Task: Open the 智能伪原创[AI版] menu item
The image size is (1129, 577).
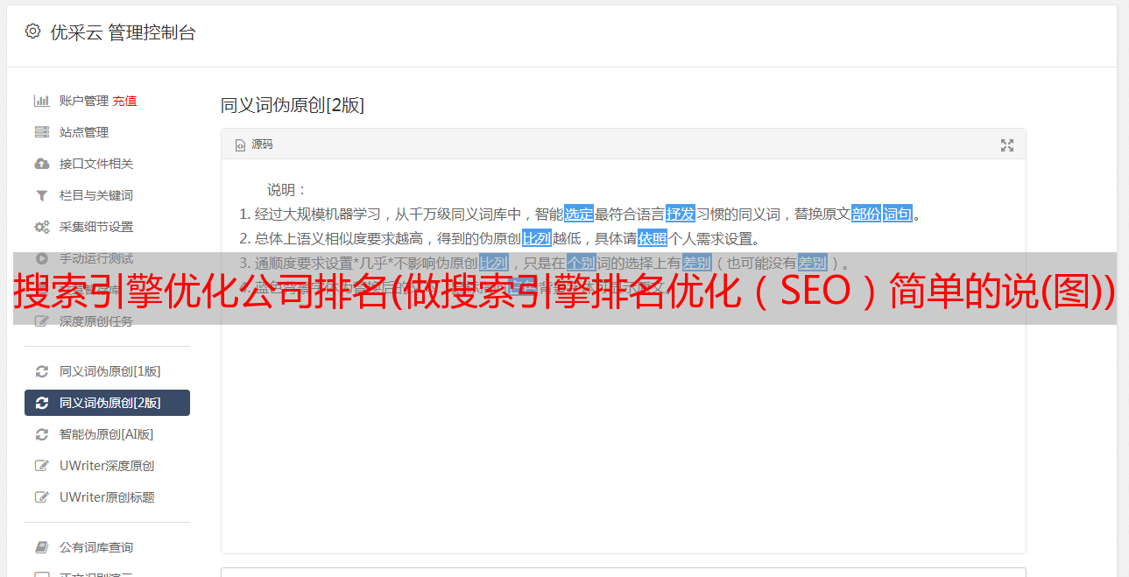Action: pos(107,434)
